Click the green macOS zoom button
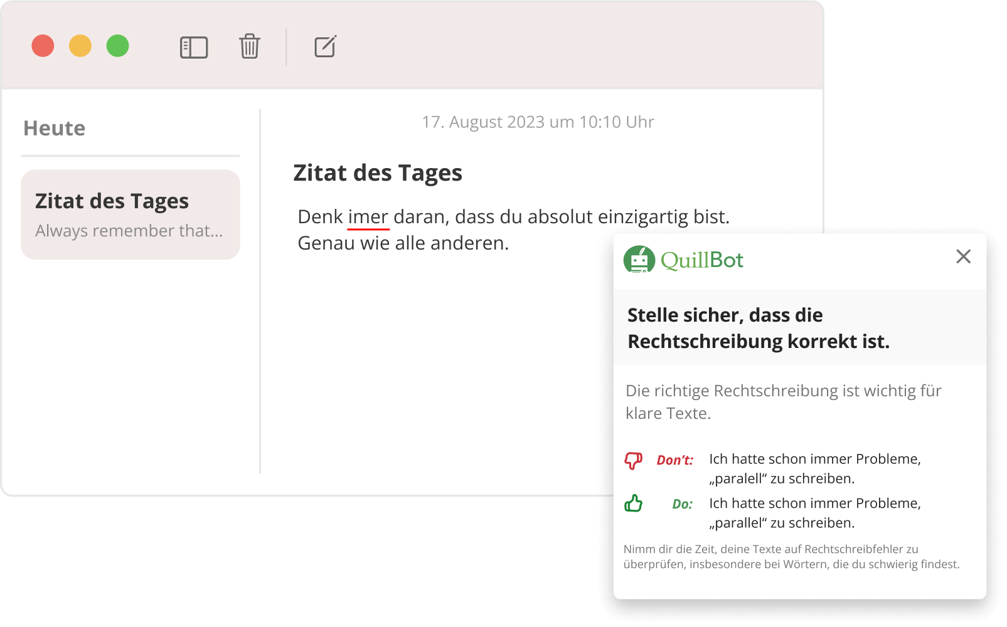Viewport: 1007px width, 627px height. [117, 46]
